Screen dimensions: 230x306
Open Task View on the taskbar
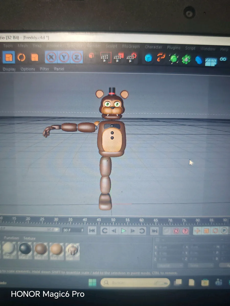coord(178,282)
